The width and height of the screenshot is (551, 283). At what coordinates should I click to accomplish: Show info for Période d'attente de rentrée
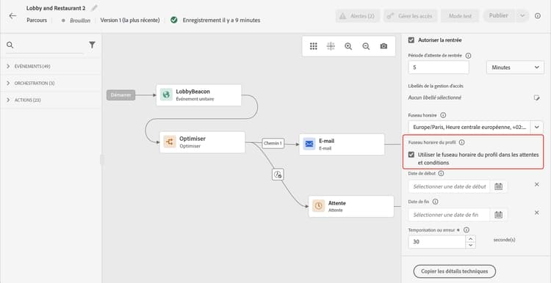tap(468, 56)
